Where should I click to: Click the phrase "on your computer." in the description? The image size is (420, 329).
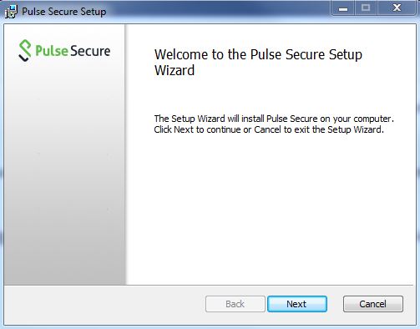click(357, 119)
